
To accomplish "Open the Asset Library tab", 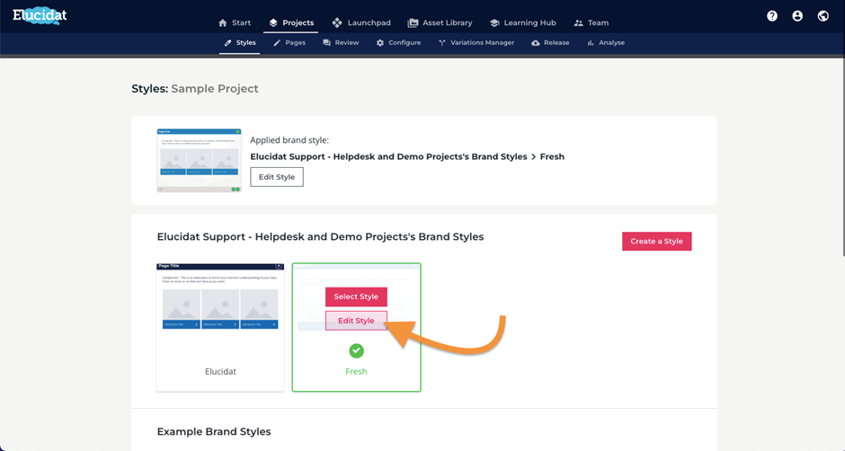I will [x=440, y=22].
